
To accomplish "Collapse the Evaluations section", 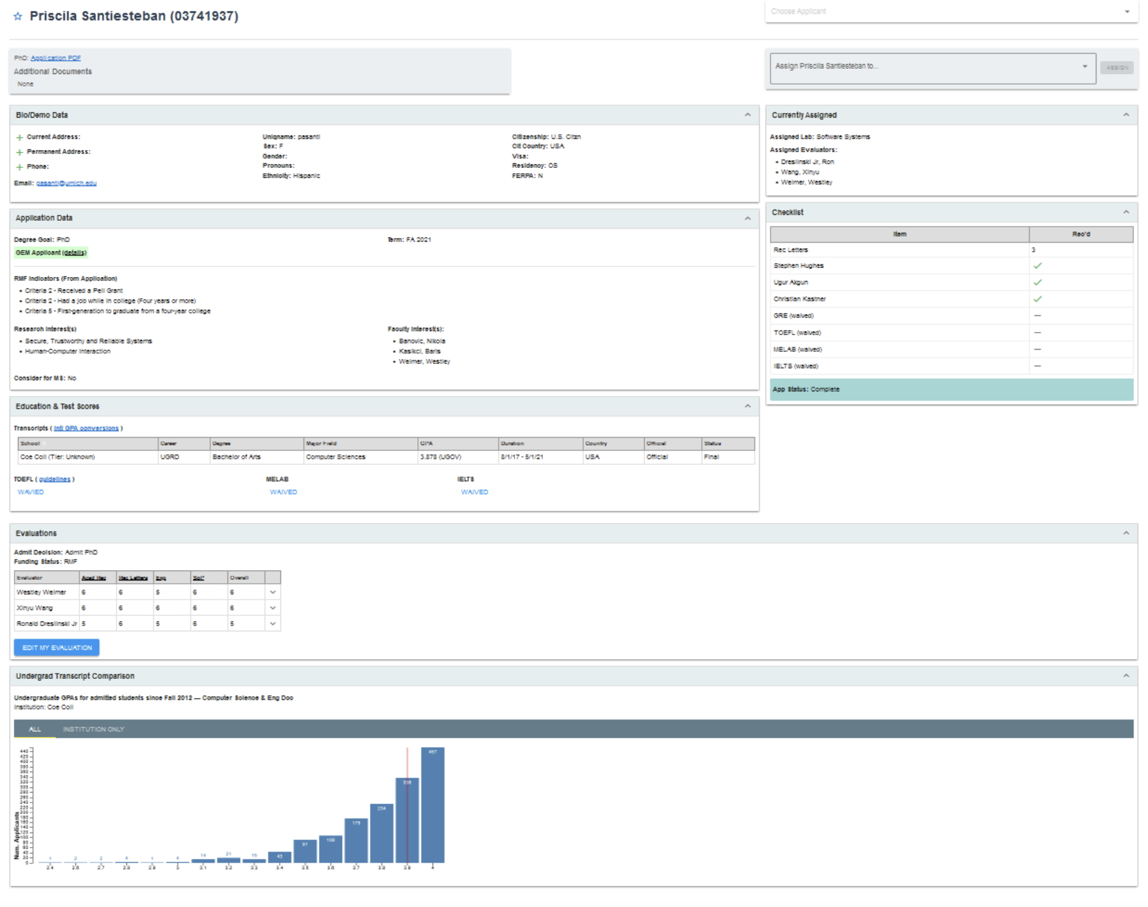I will (1126, 533).
